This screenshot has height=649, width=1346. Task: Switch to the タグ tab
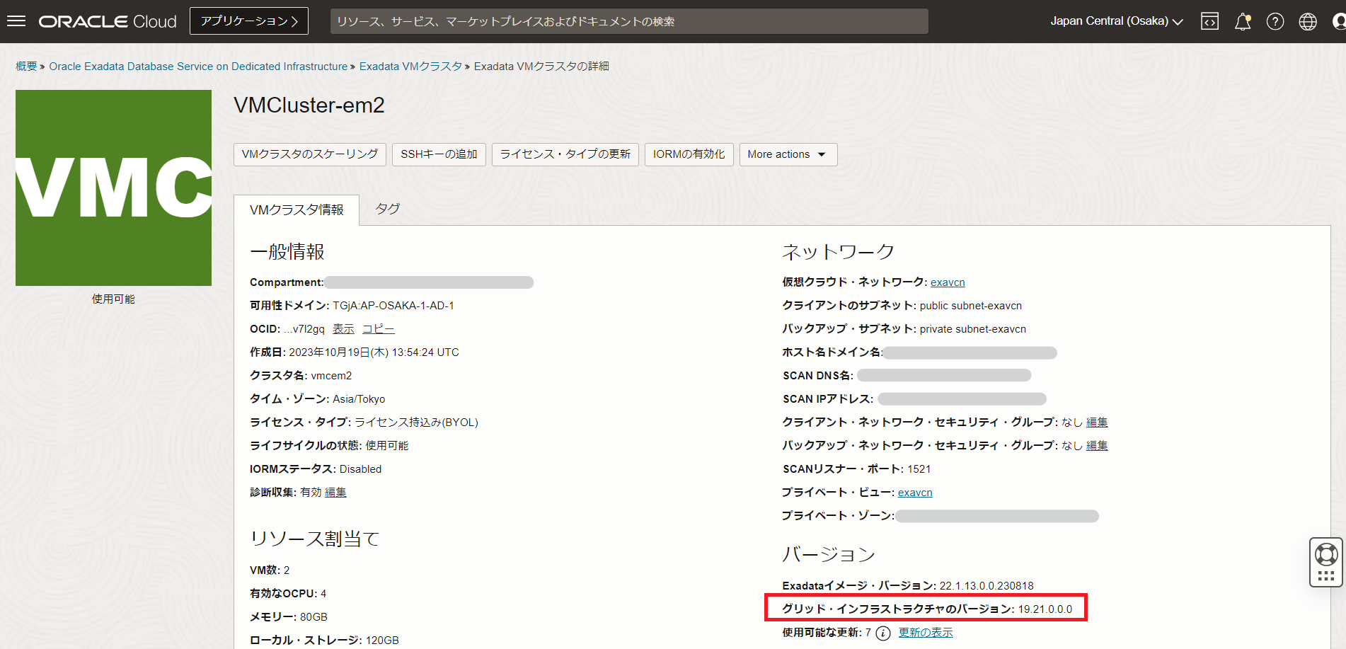[387, 209]
